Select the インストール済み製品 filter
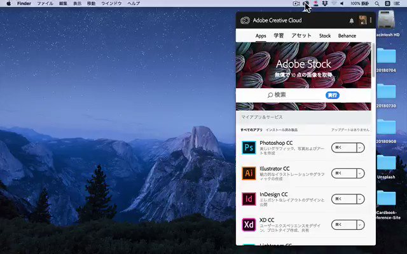The width and height of the screenshot is (407, 254). tap(282, 130)
